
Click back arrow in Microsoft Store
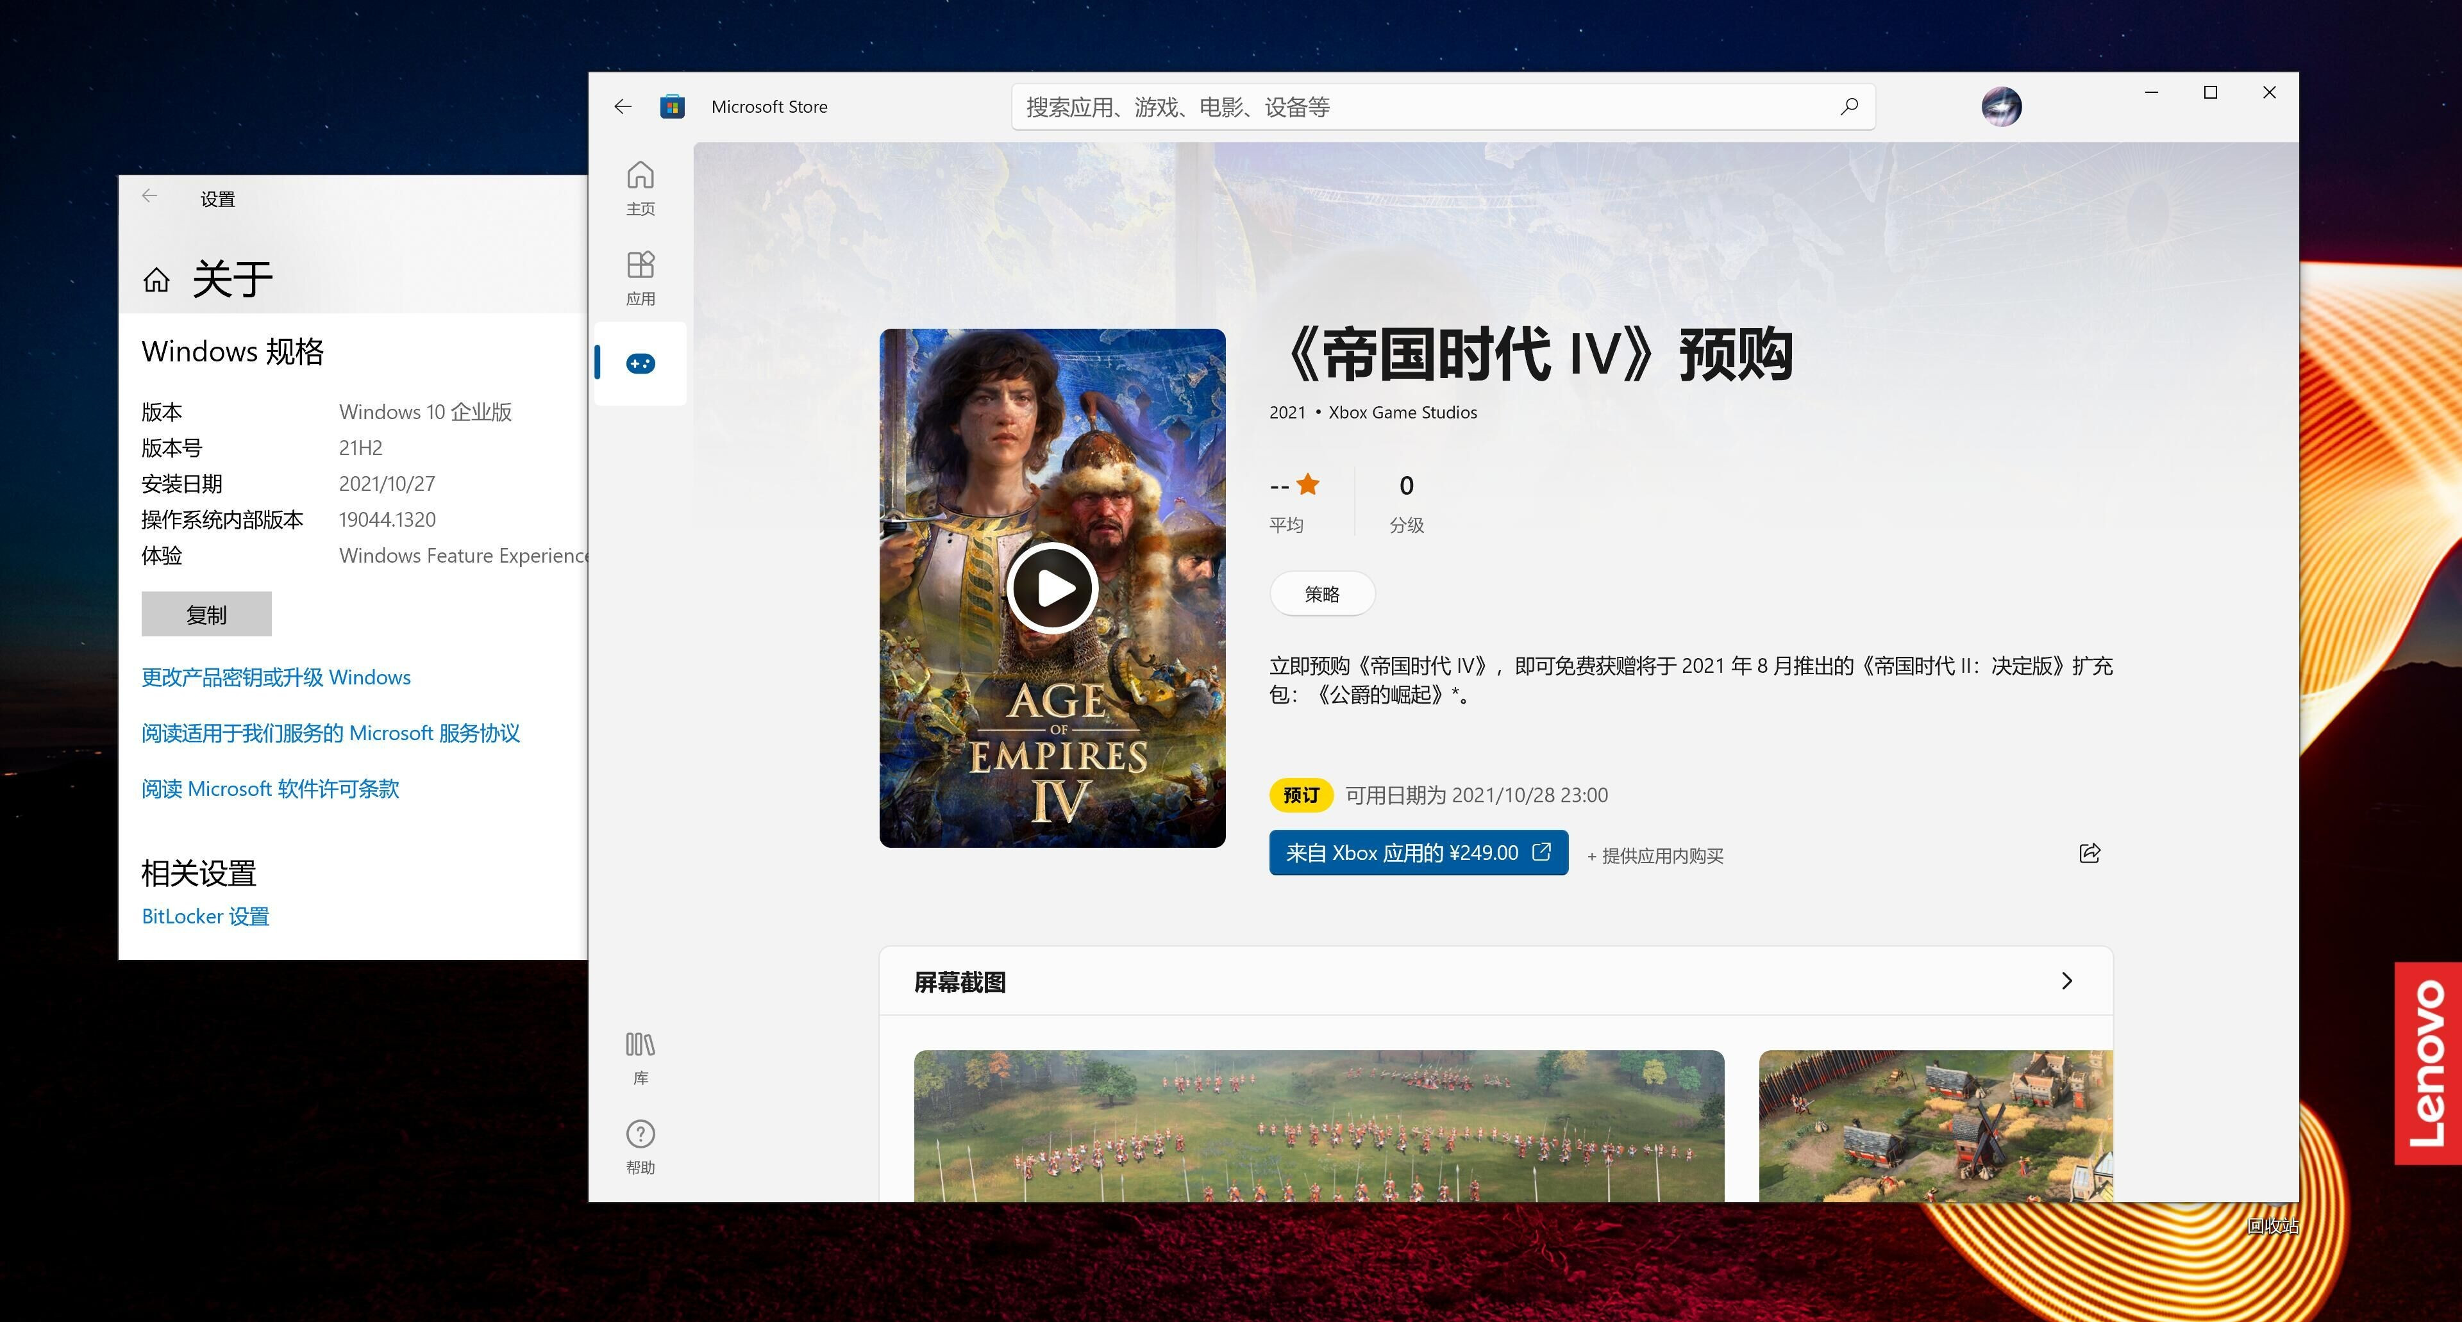[622, 106]
